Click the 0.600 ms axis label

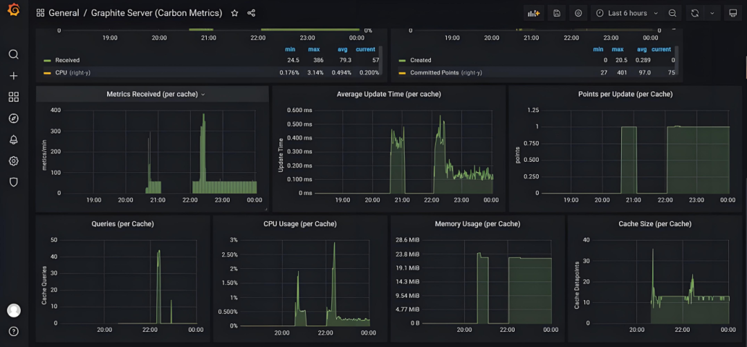pos(300,111)
